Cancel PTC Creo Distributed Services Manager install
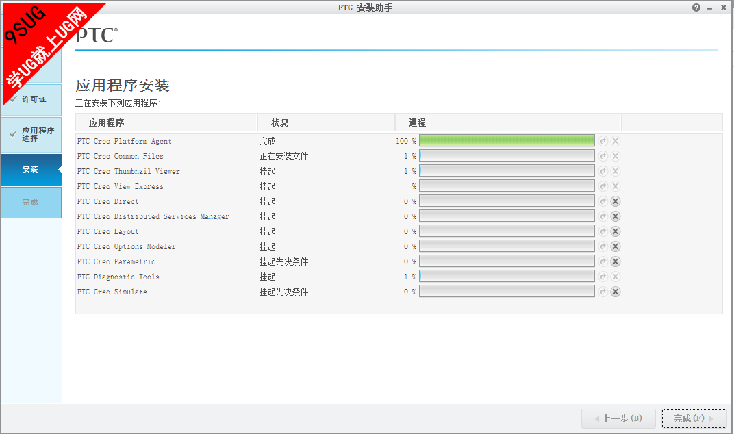 coord(616,216)
